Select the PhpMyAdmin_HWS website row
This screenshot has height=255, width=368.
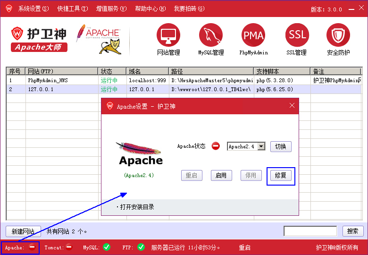pyautogui.click(x=184, y=80)
